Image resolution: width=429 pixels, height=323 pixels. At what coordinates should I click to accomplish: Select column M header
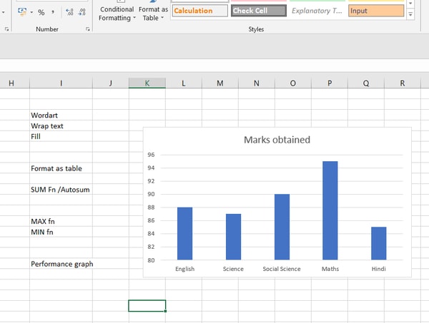[x=220, y=83]
